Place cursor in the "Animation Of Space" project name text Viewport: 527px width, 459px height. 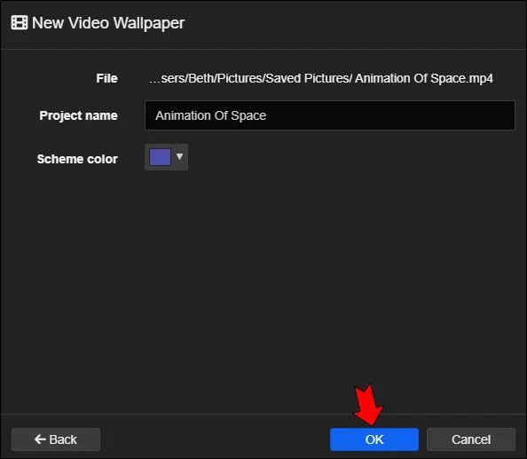pos(211,115)
